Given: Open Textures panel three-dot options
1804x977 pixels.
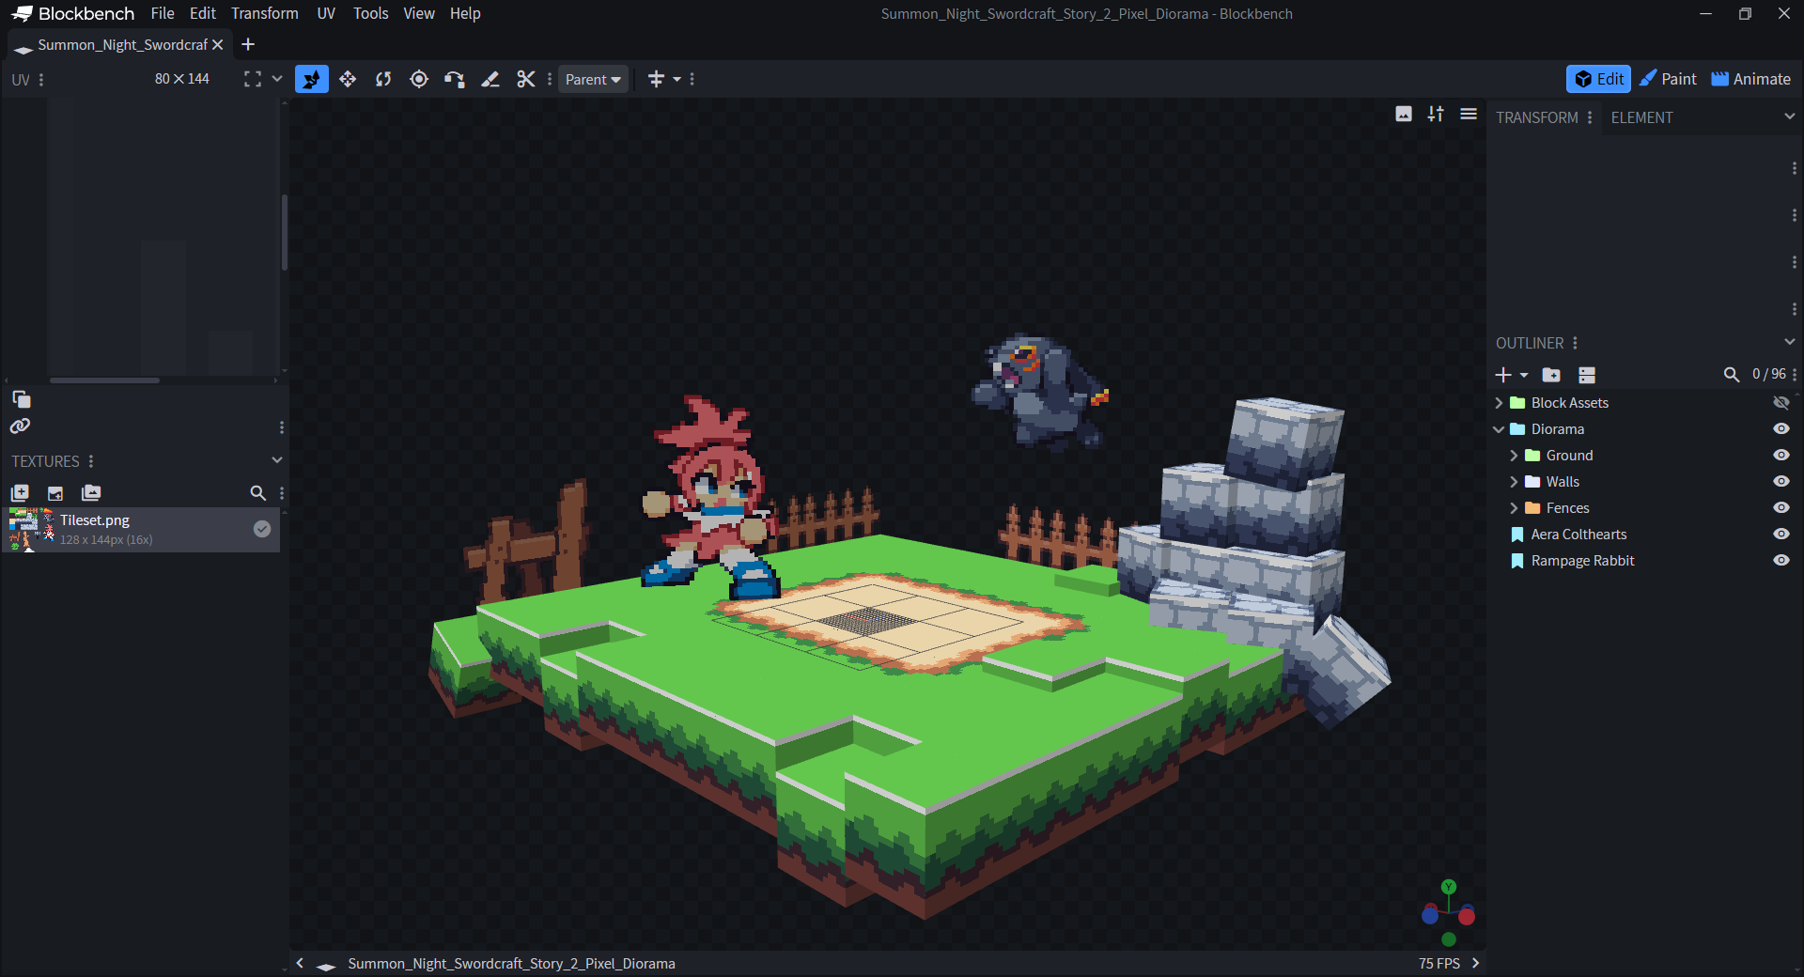Looking at the screenshot, I should click(90, 461).
